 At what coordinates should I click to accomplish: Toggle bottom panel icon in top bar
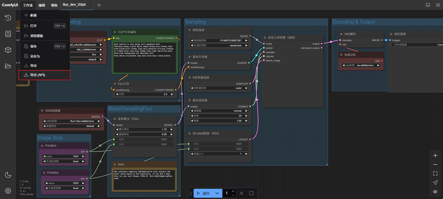pos(428,5)
